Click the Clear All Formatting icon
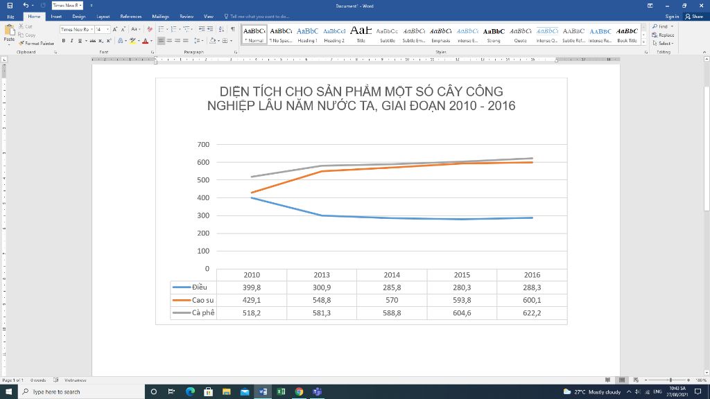This screenshot has width=710, height=399. tap(149, 30)
